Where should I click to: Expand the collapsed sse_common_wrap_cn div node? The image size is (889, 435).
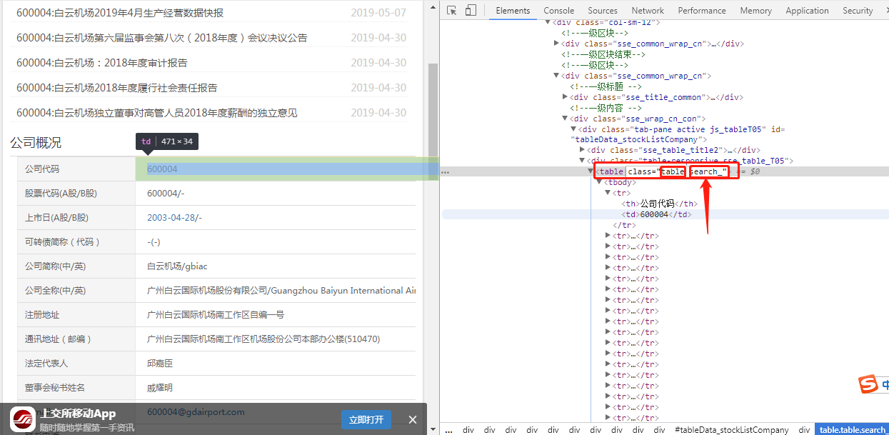[556, 44]
